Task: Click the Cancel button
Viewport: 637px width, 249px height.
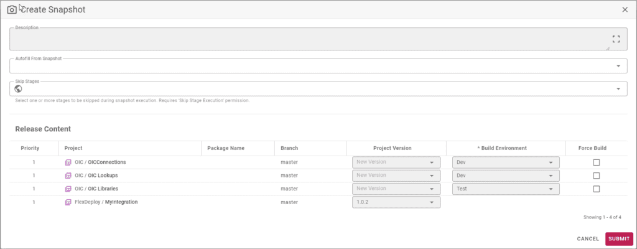Action: [x=588, y=239]
